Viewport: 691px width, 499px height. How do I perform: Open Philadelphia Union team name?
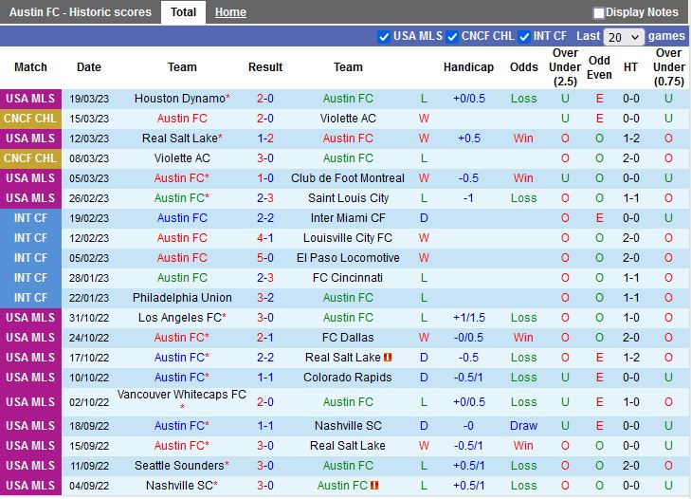coord(182,297)
